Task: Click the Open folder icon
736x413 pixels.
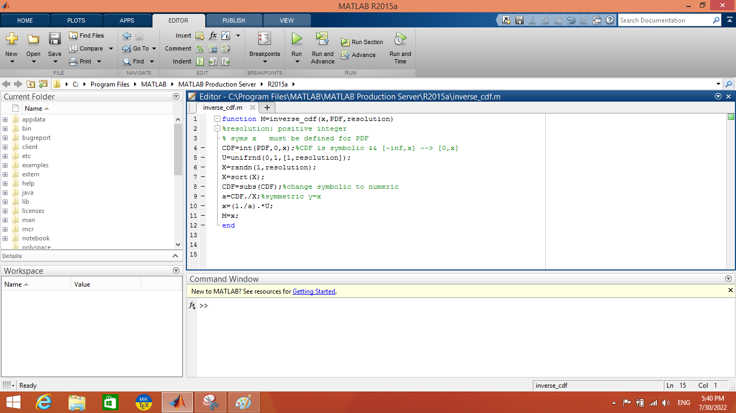Action: 33,39
